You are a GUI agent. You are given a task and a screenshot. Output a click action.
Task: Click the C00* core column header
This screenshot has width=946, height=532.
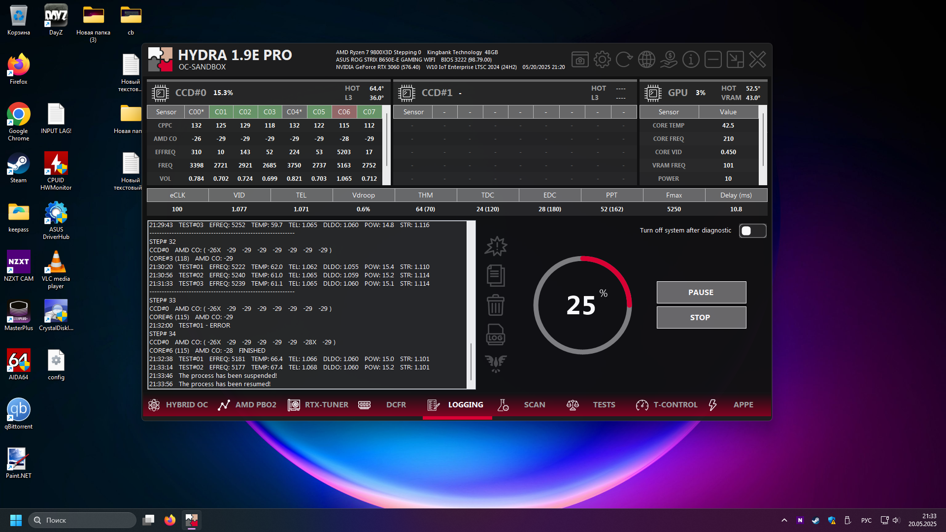coord(196,112)
